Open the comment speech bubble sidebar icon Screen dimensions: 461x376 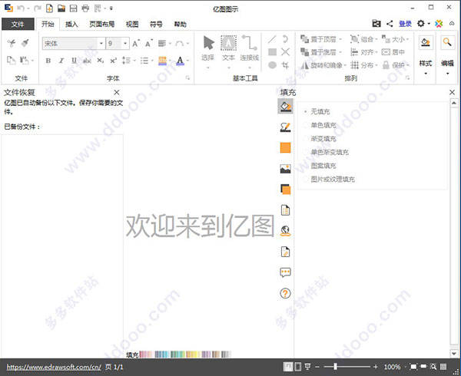pyautogui.click(x=285, y=272)
